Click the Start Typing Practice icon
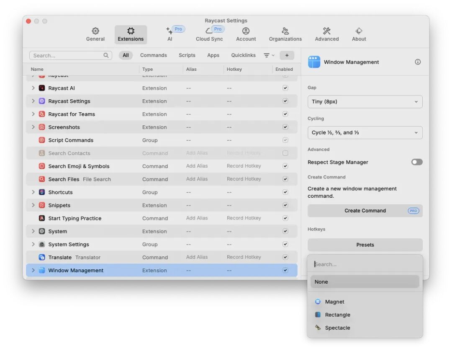This screenshot has height=354, width=452. (x=42, y=218)
